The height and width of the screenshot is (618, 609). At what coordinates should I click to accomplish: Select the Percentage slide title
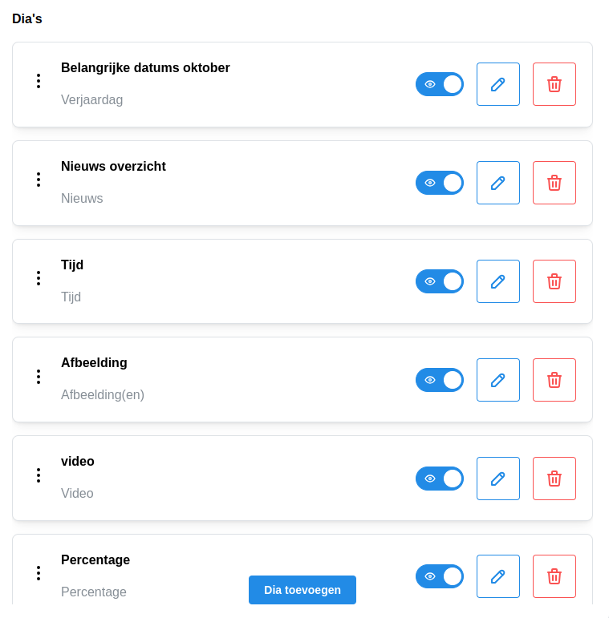[x=95, y=560]
